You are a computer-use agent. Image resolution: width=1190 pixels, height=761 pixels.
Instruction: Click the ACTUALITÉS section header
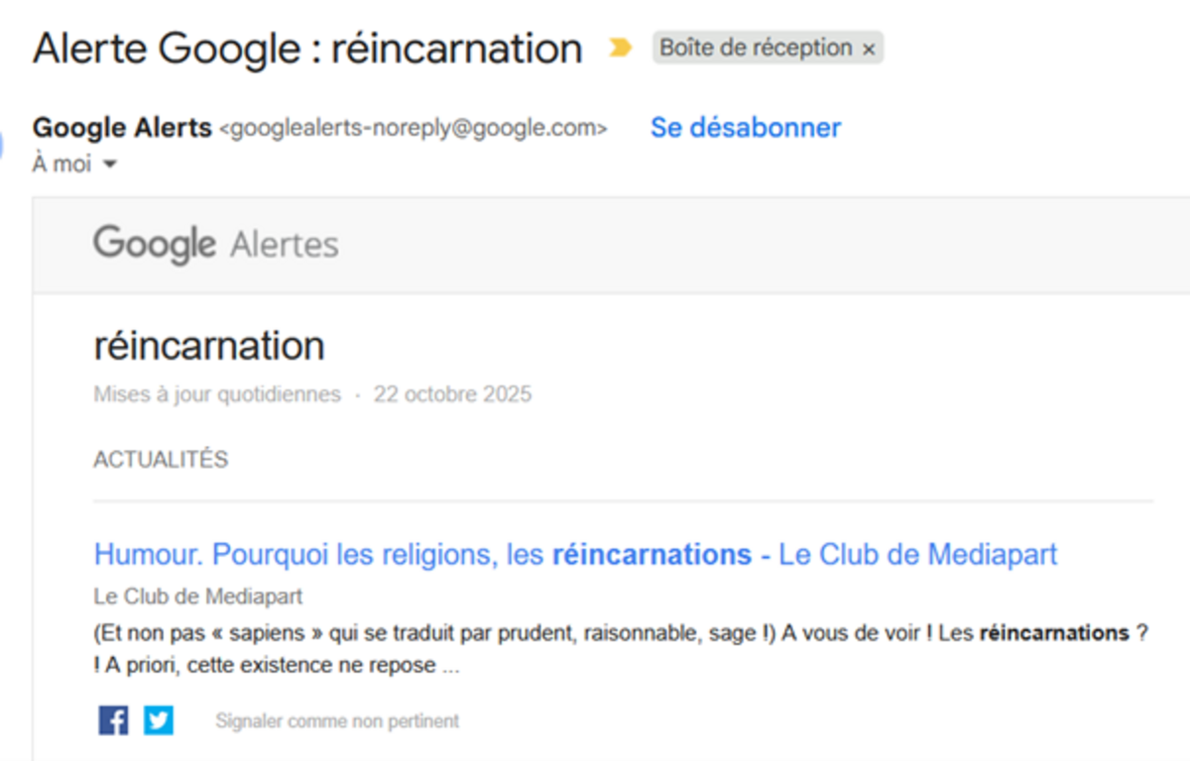161,460
